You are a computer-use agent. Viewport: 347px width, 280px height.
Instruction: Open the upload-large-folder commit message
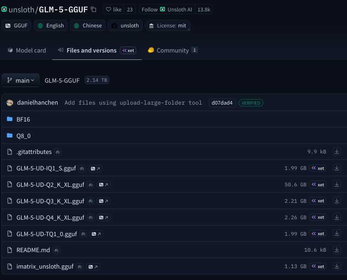coord(133,103)
